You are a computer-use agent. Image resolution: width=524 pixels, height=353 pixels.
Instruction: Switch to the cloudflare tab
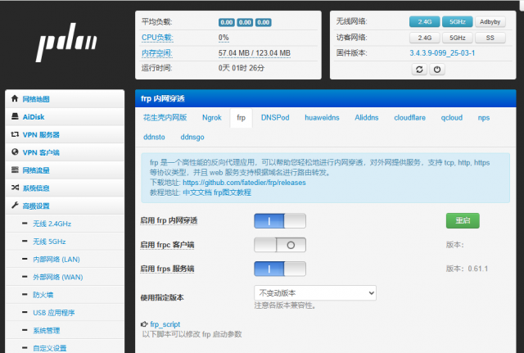[409, 118]
